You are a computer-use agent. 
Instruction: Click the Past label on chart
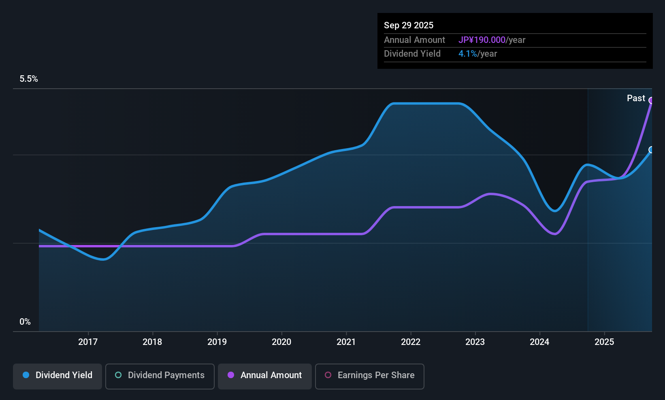pyautogui.click(x=636, y=98)
